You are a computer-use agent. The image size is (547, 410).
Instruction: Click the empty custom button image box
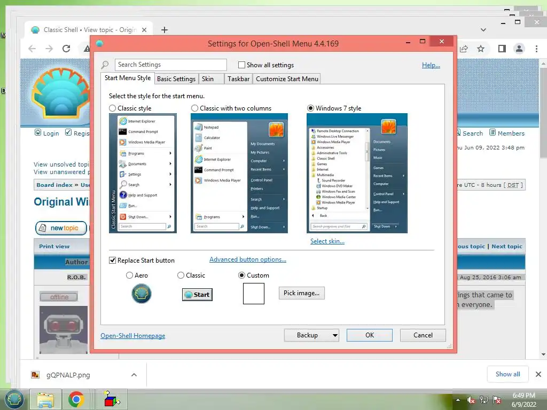(x=254, y=294)
